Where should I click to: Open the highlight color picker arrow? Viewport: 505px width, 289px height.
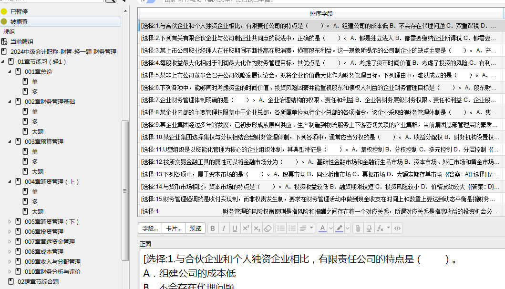click(348, 228)
